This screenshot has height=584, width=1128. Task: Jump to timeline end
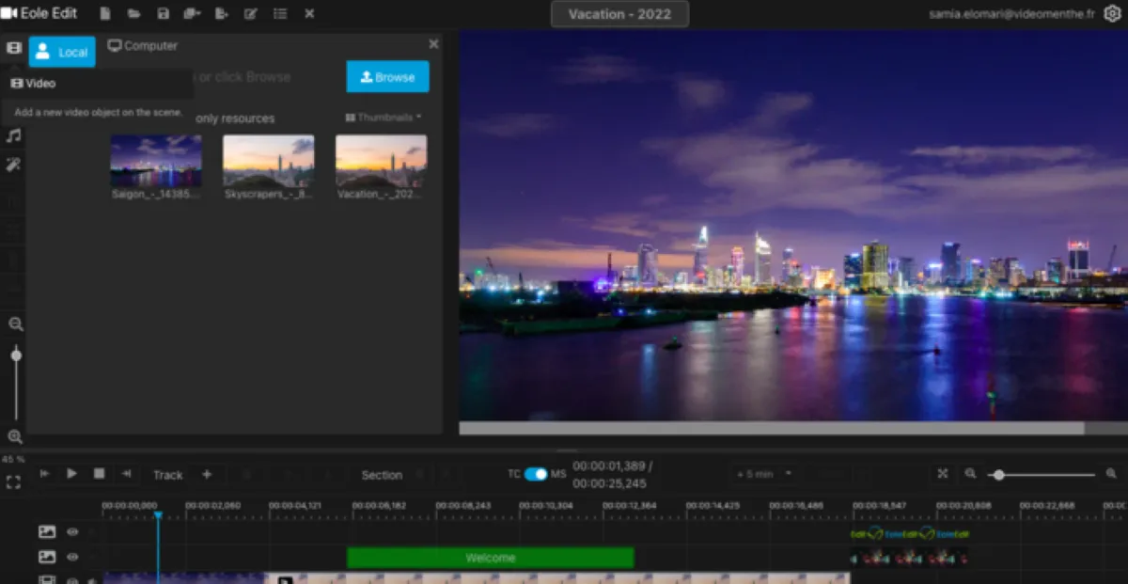(126, 474)
